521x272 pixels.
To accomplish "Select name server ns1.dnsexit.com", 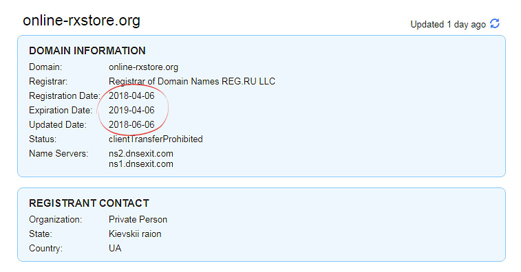I will [141, 164].
